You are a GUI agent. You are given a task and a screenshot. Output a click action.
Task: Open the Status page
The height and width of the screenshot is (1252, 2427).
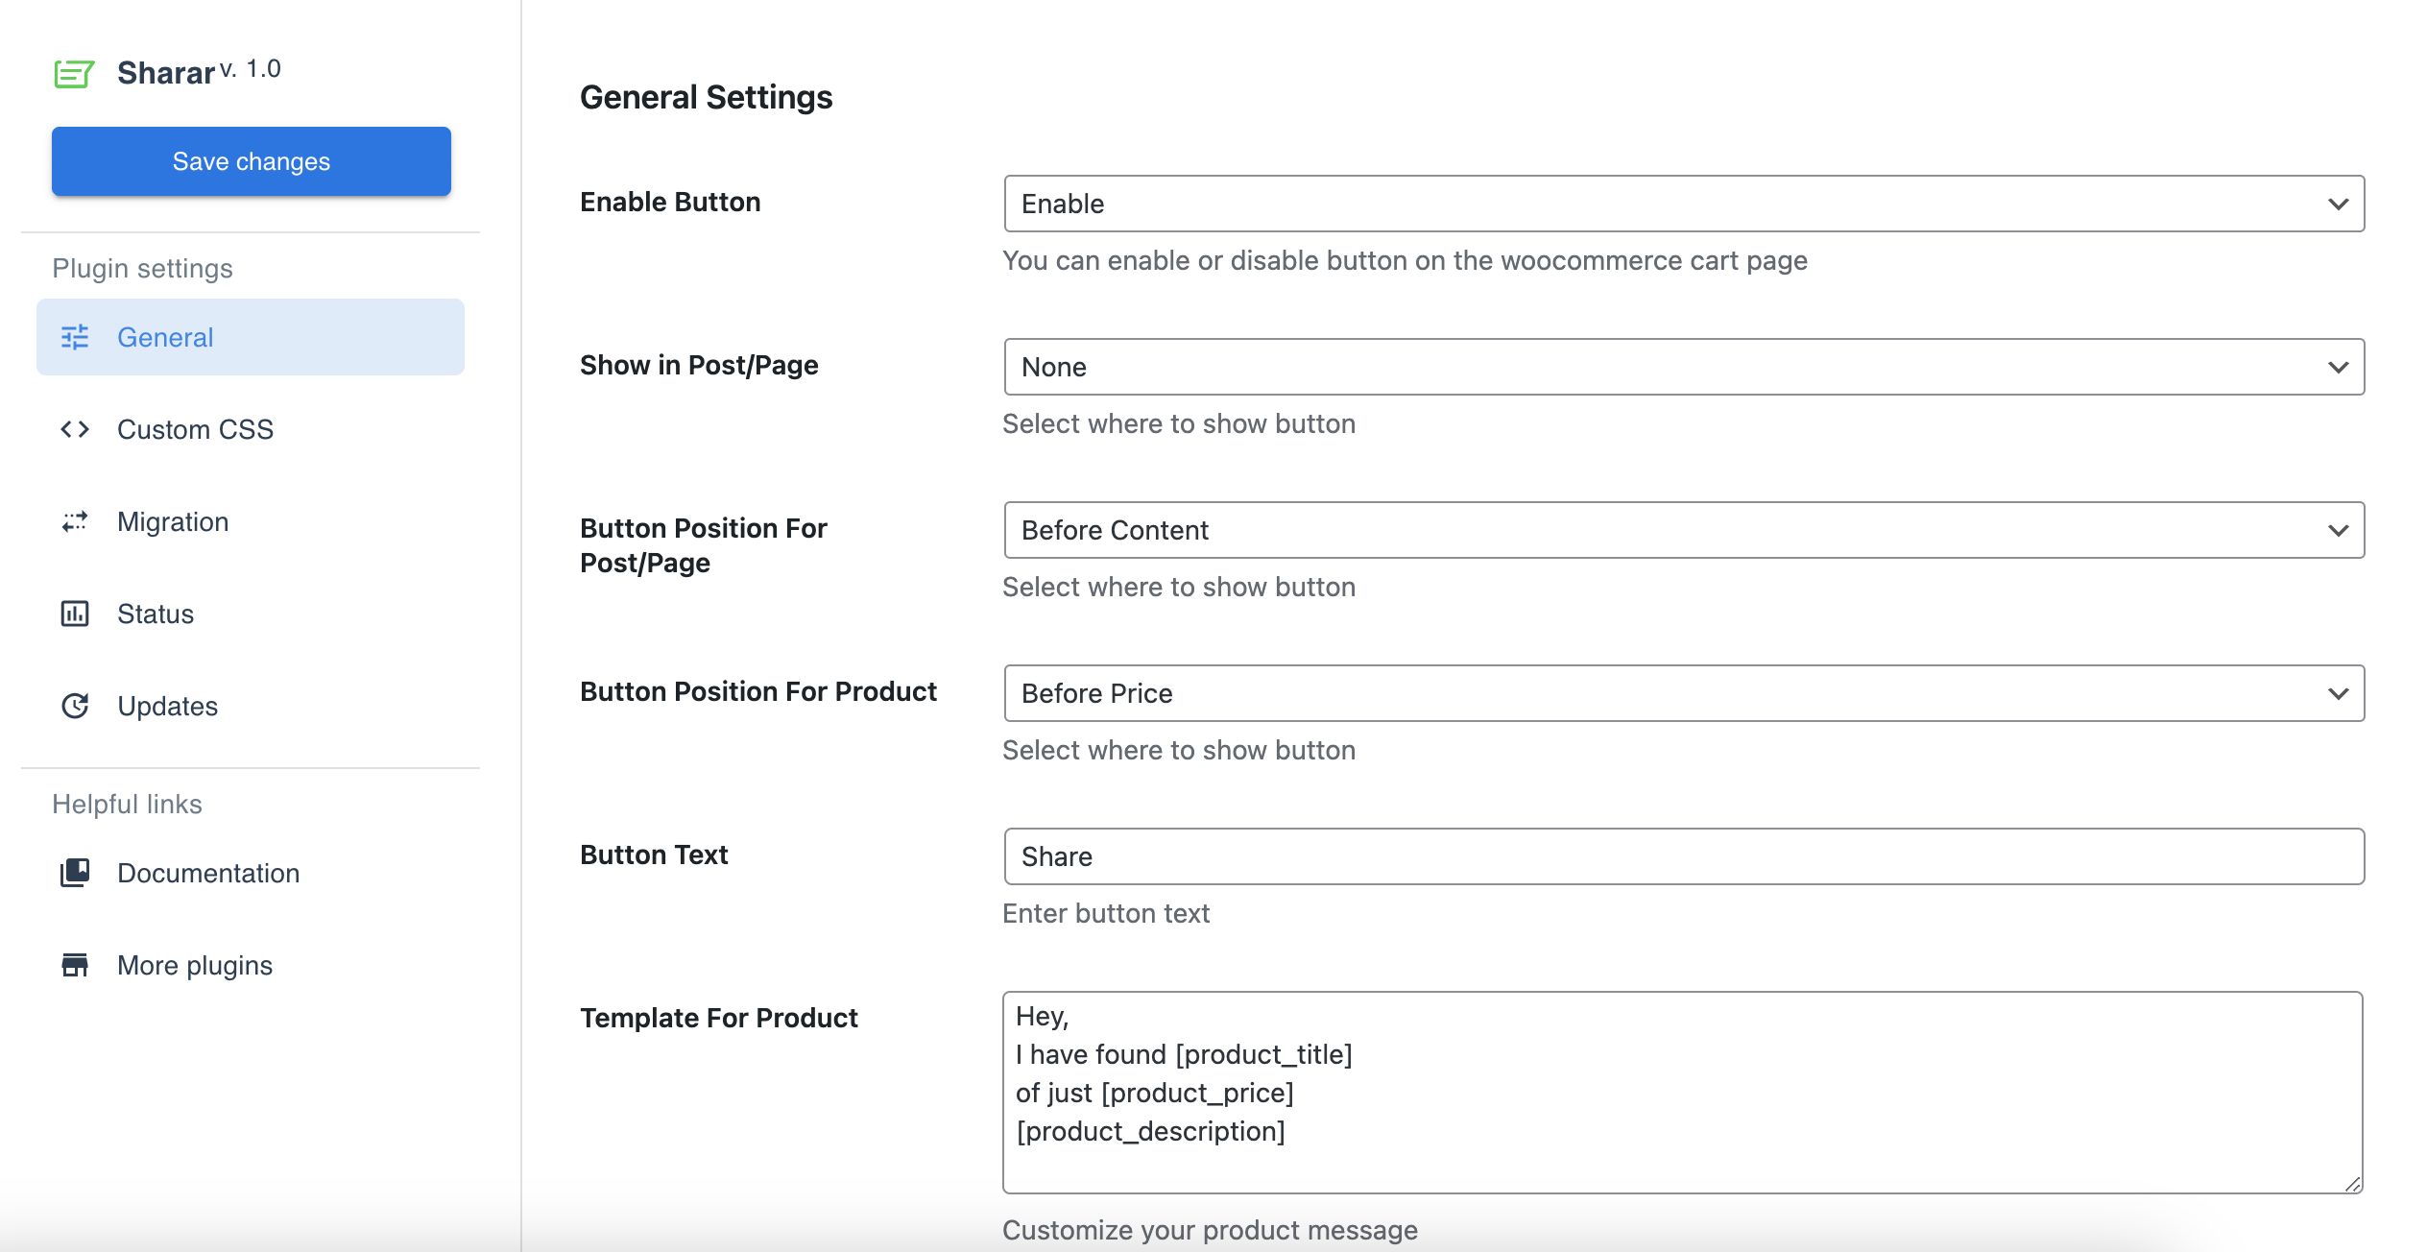pos(156,614)
